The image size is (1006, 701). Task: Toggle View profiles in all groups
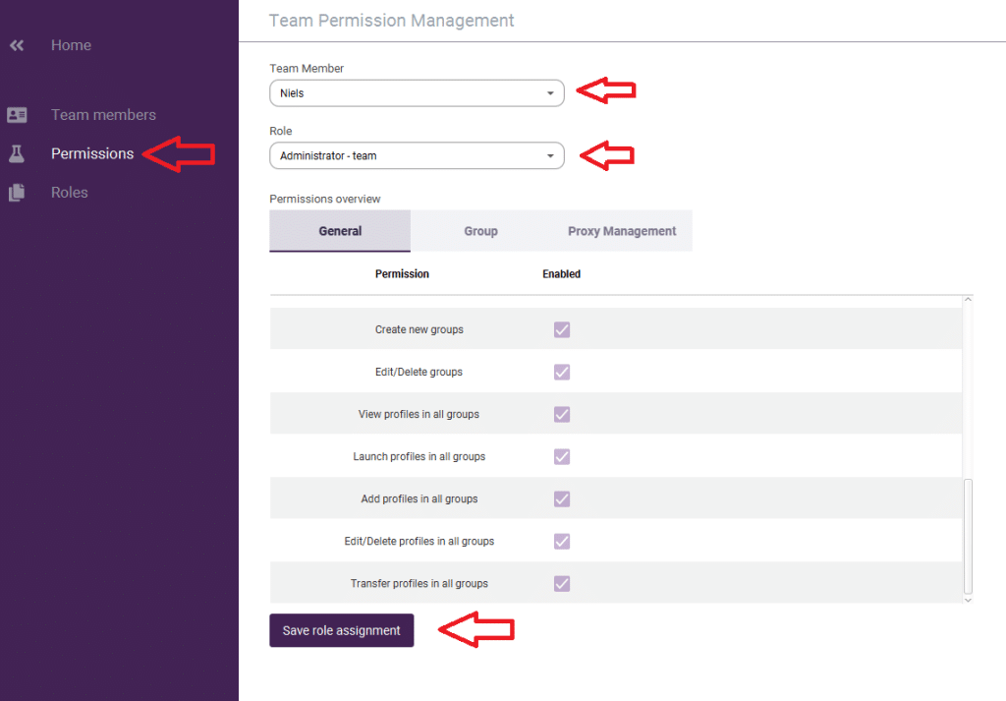(561, 414)
